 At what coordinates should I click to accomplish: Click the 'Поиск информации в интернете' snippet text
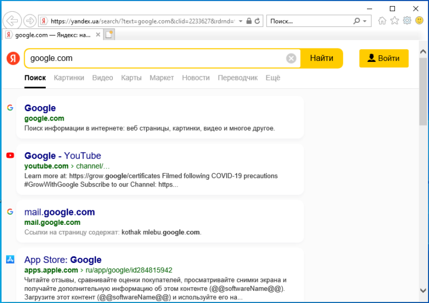pos(150,128)
